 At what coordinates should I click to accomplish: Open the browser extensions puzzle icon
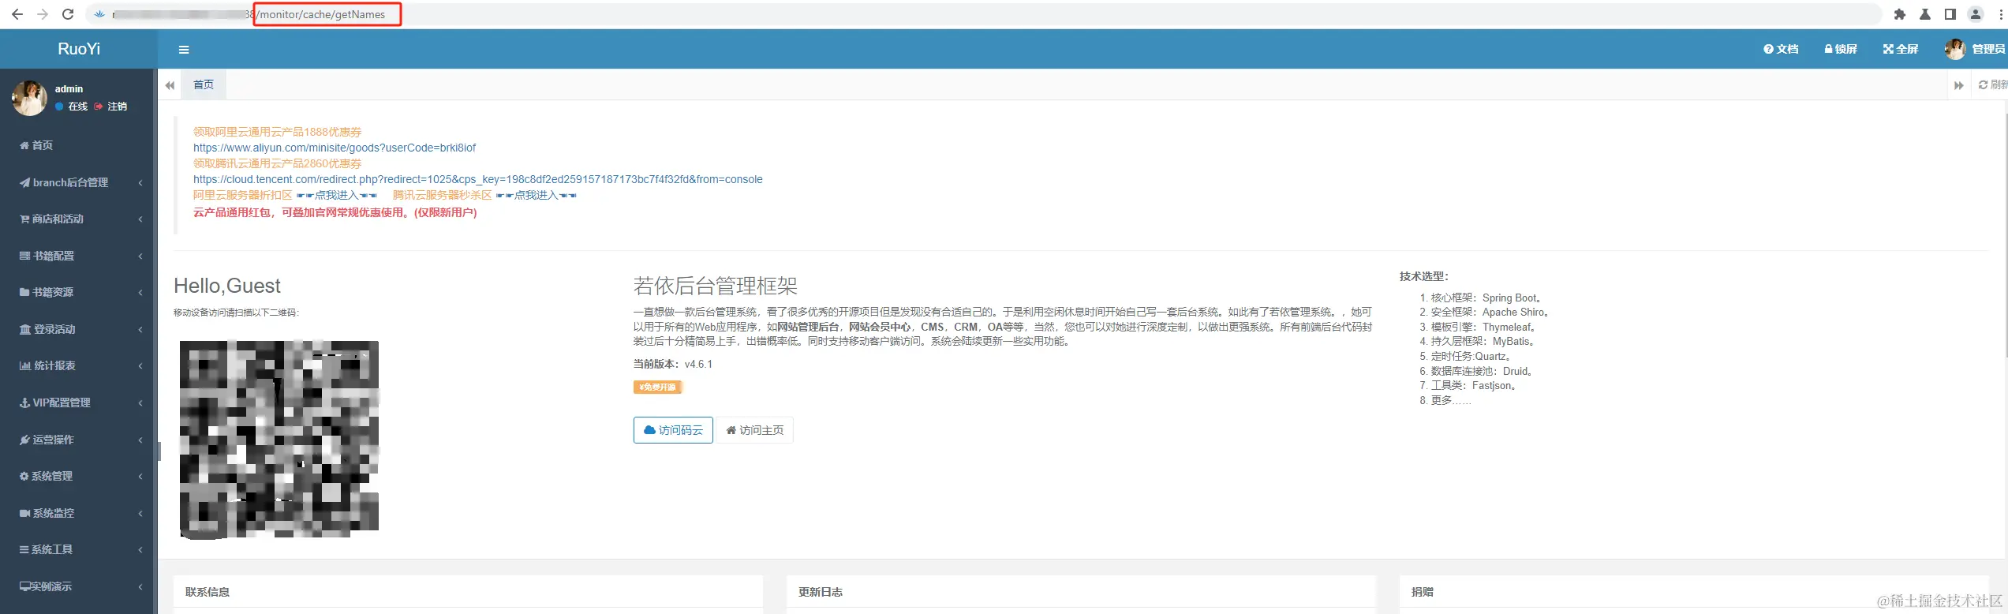1900,14
